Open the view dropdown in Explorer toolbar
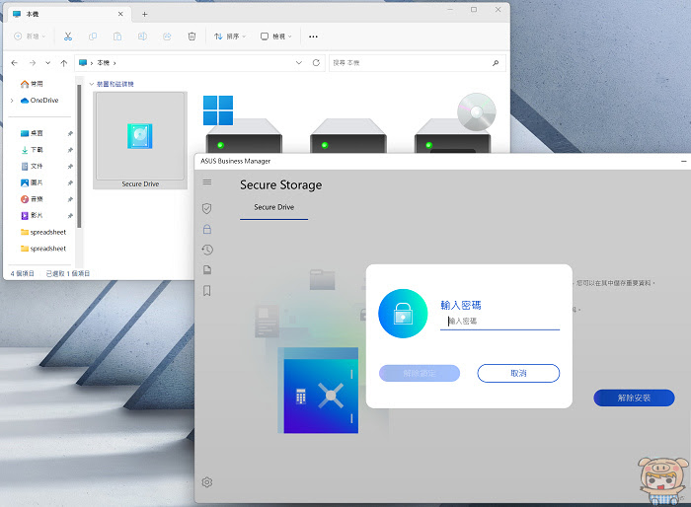The image size is (691, 507). pos(275,36)
